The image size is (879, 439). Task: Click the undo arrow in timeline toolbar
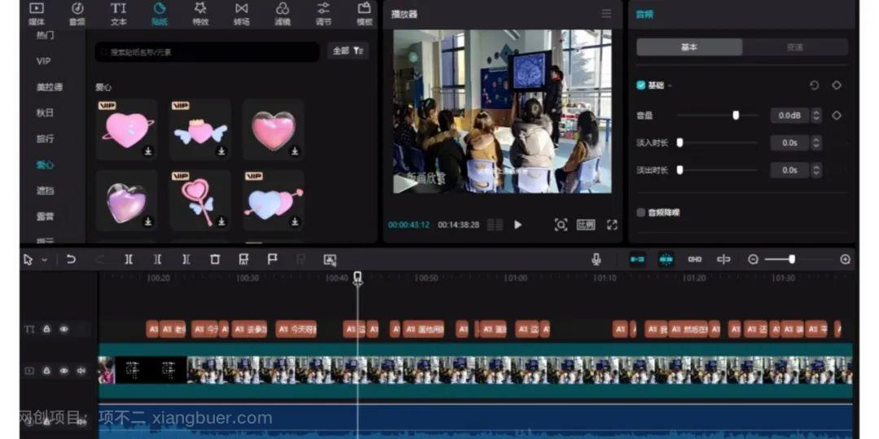tap(71, 259)
